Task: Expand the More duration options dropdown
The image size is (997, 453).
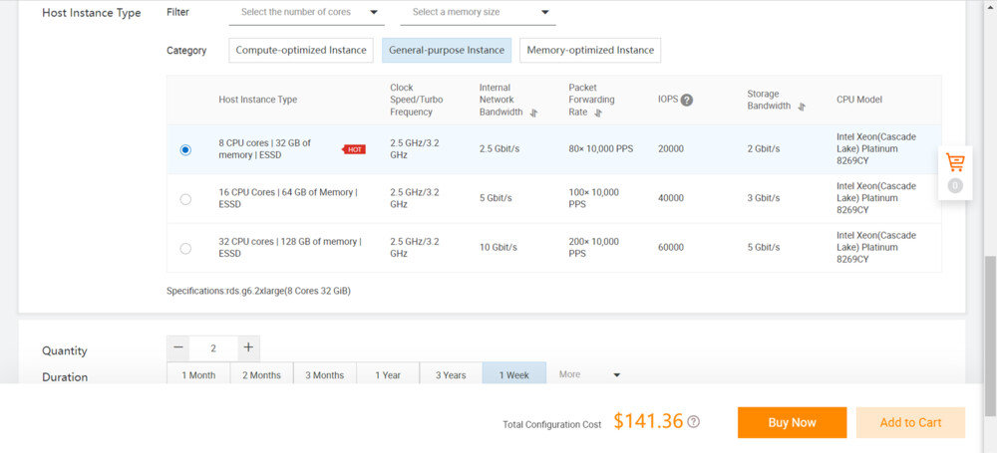Action: click(x=590, y=375)
